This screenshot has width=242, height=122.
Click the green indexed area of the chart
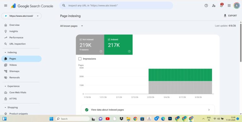tap(180, 75)
